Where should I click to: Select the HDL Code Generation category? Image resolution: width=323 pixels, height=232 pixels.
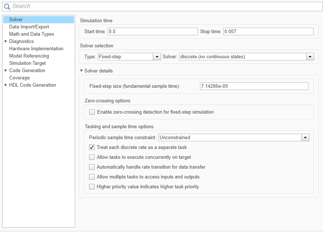tap(32, 85)
